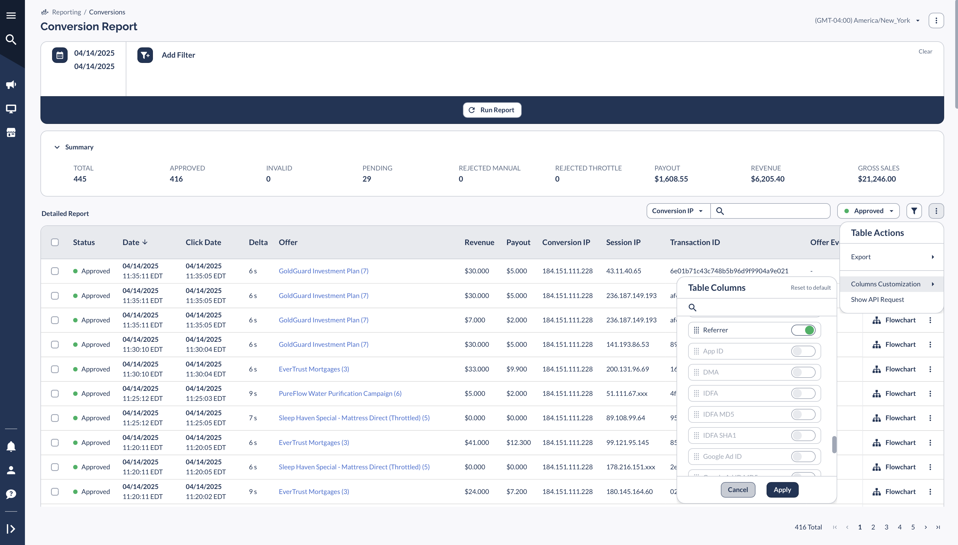This screenshot has width=958, height=545.
Task: Toggle off the Referrer column switch
Action: tap(803, 330)
